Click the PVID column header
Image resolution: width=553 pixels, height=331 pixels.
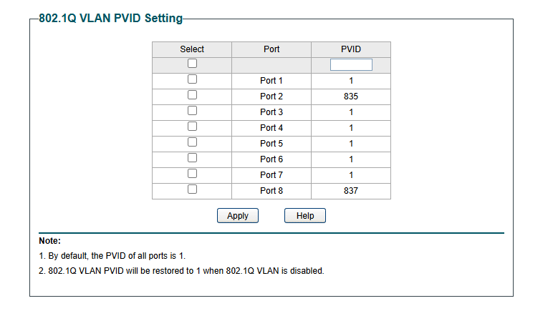tap(351, 49)
